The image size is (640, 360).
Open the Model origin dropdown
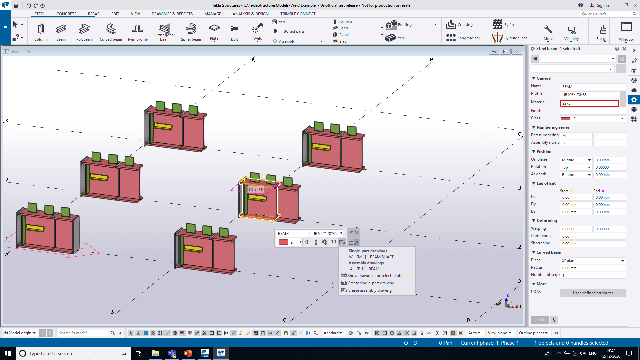[x=20, y=333]
